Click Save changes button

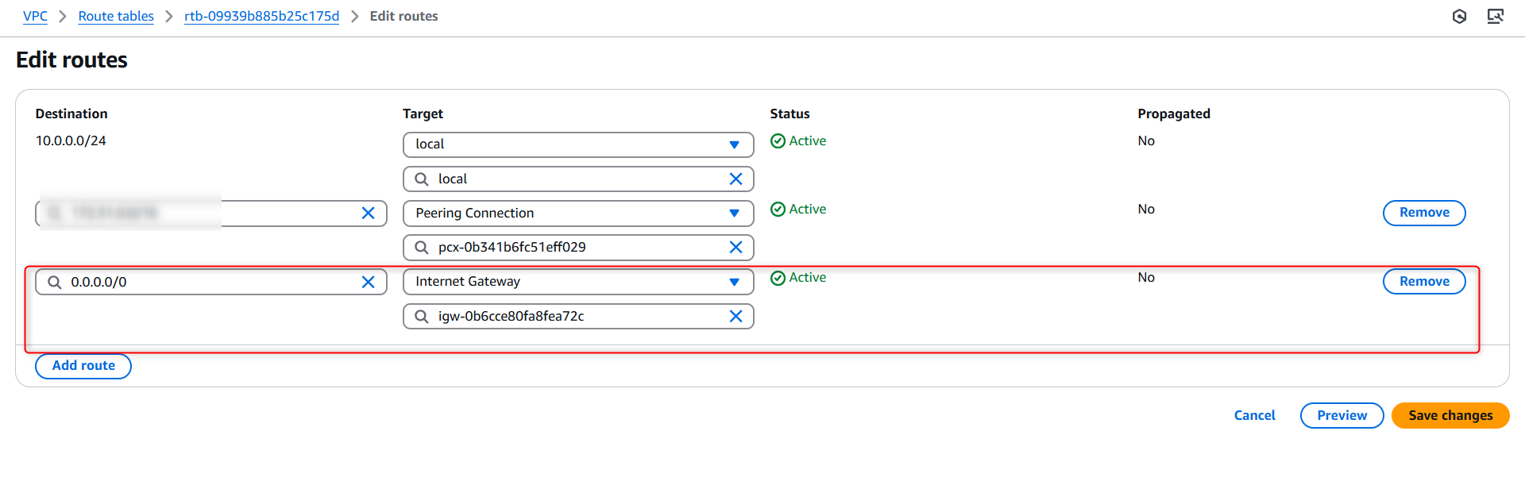pyautogui.click(x=1450, y=415)
